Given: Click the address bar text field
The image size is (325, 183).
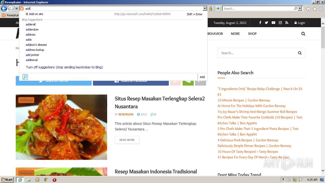Looking at the screenshot, I should coord(114,9).
